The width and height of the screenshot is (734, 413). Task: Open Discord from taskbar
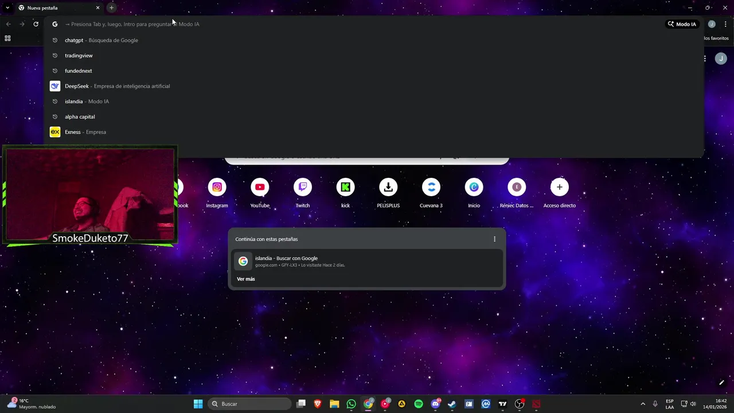click(435, 404)
